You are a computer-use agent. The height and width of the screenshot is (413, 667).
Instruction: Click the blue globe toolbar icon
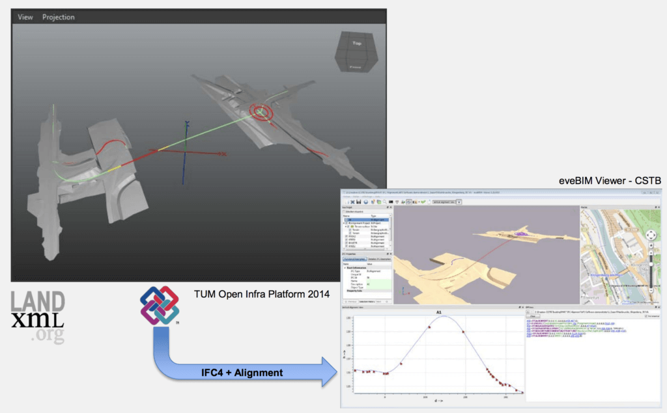click(366, 202)
